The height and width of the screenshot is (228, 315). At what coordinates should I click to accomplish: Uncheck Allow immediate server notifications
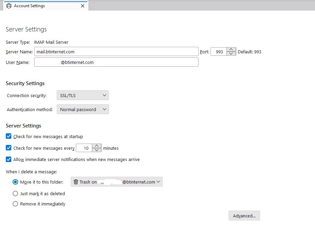point(9,159)
